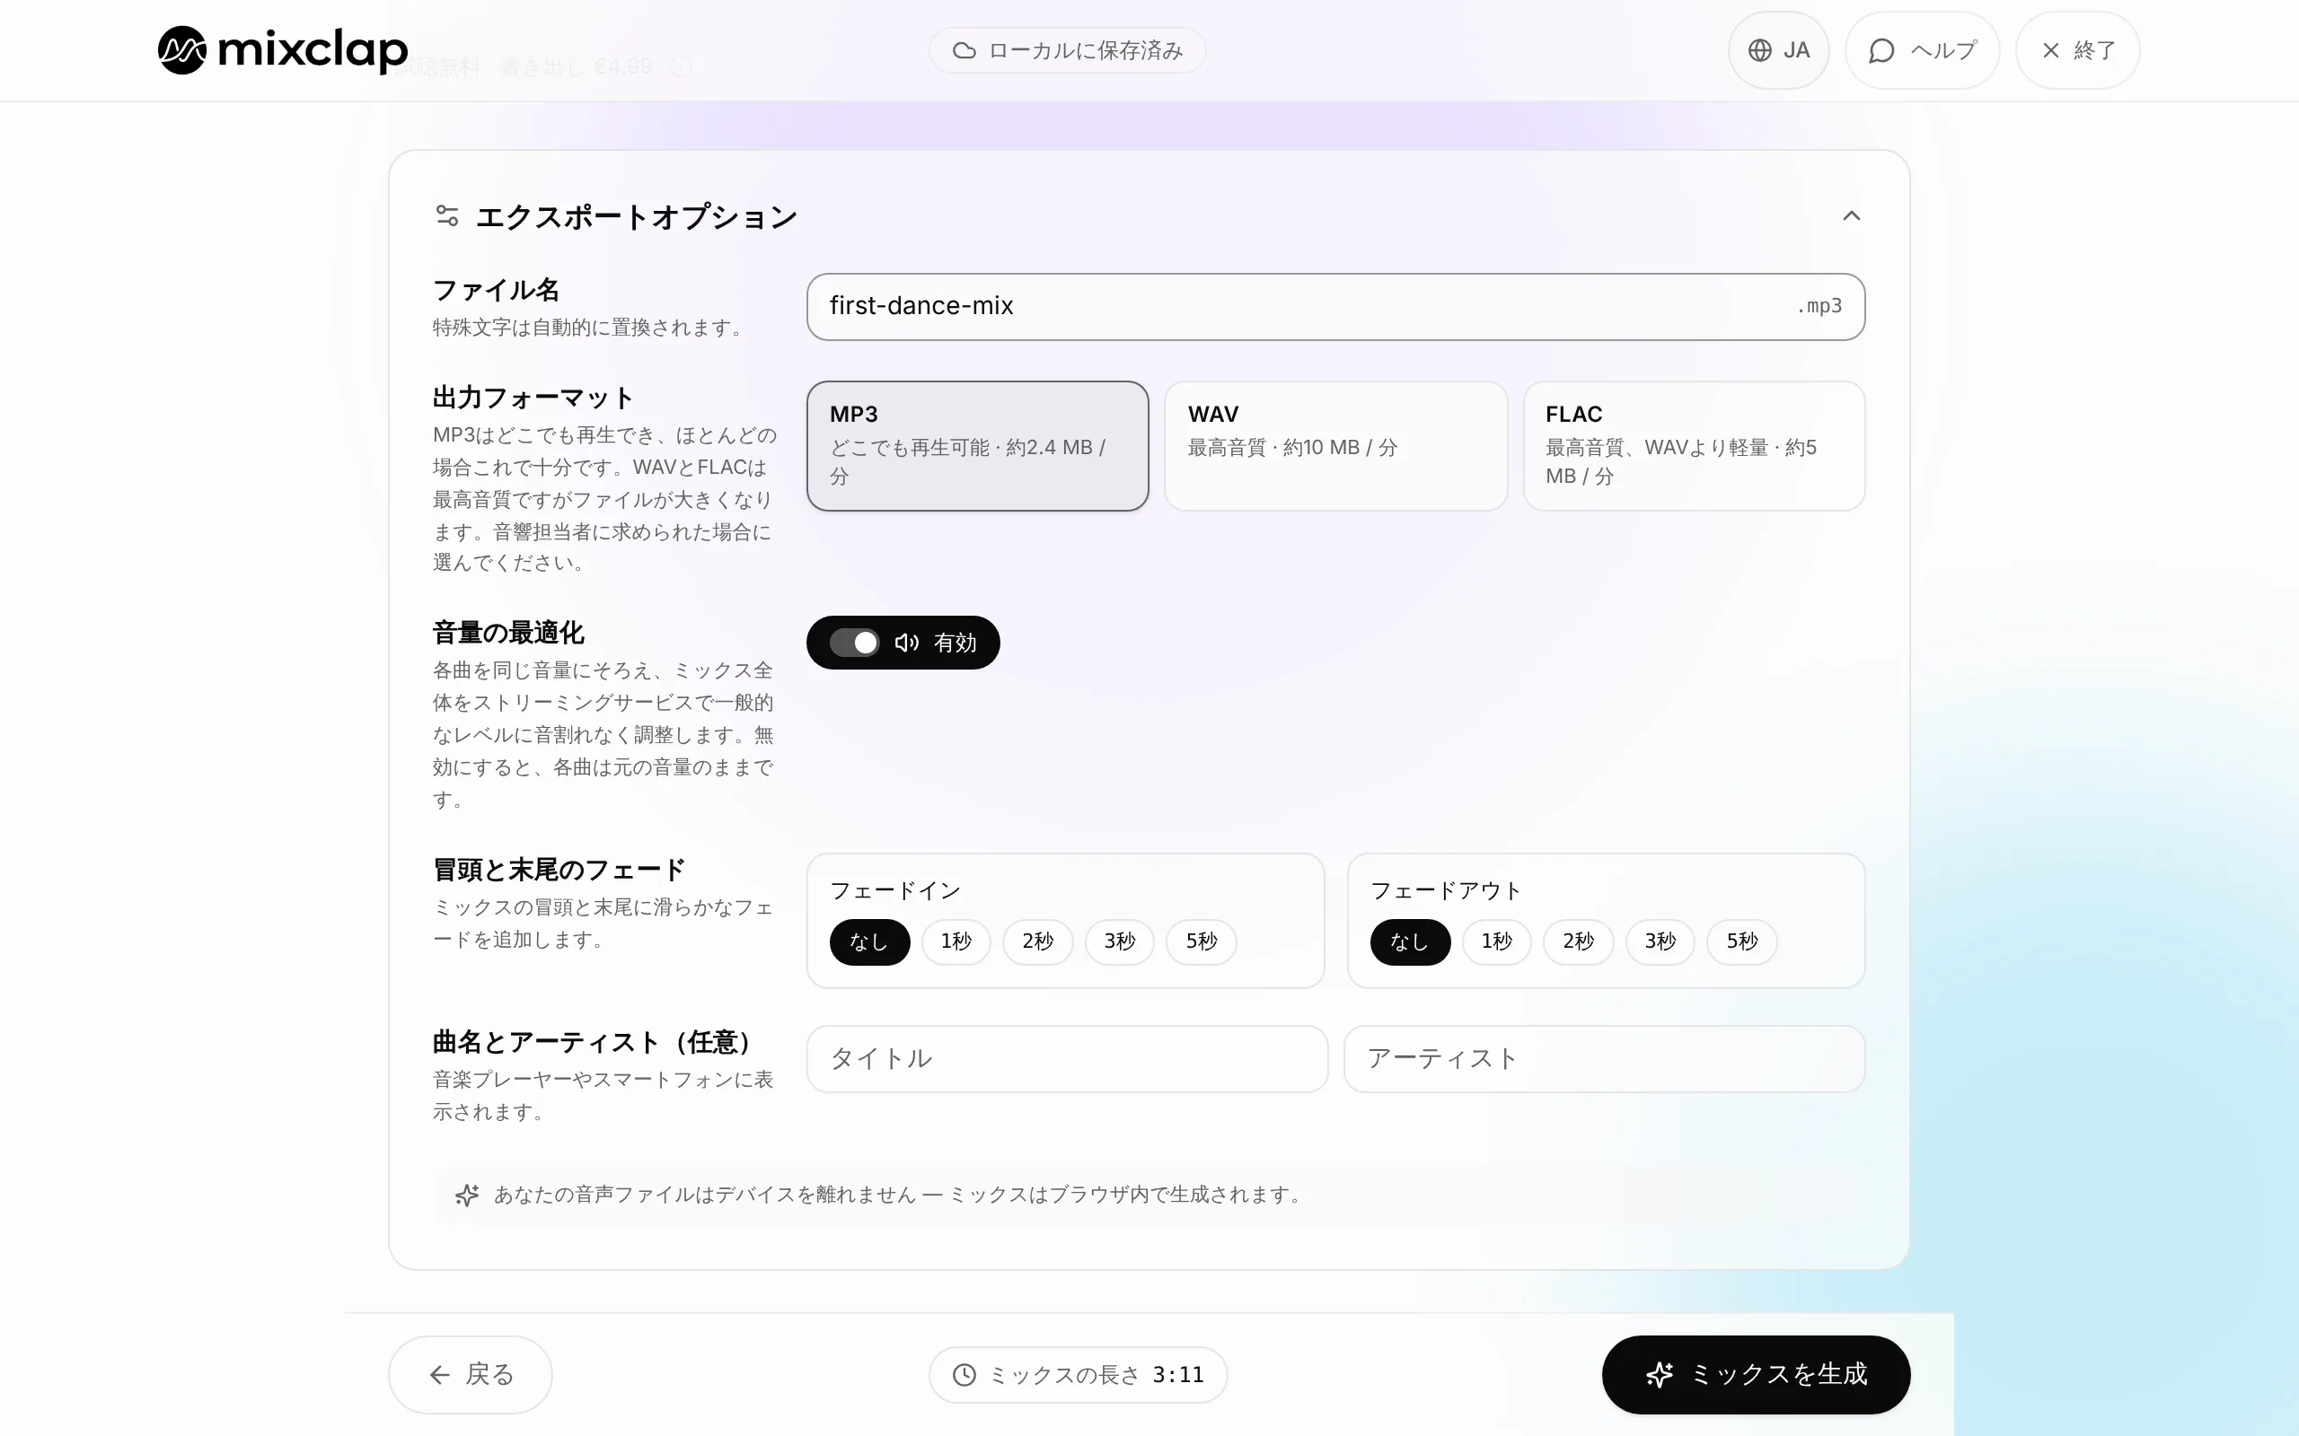Open language selector JA

click(x=1778, y=50)
